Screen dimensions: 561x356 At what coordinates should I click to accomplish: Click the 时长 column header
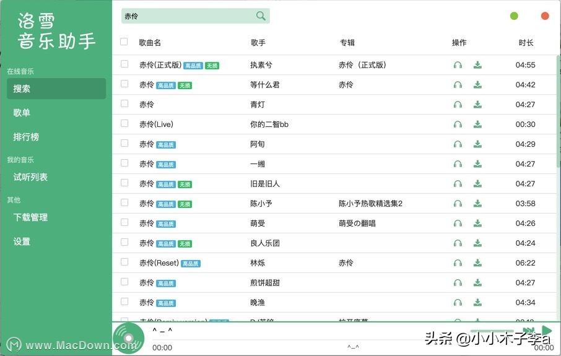pyautogui.click(x=526, y=43)
